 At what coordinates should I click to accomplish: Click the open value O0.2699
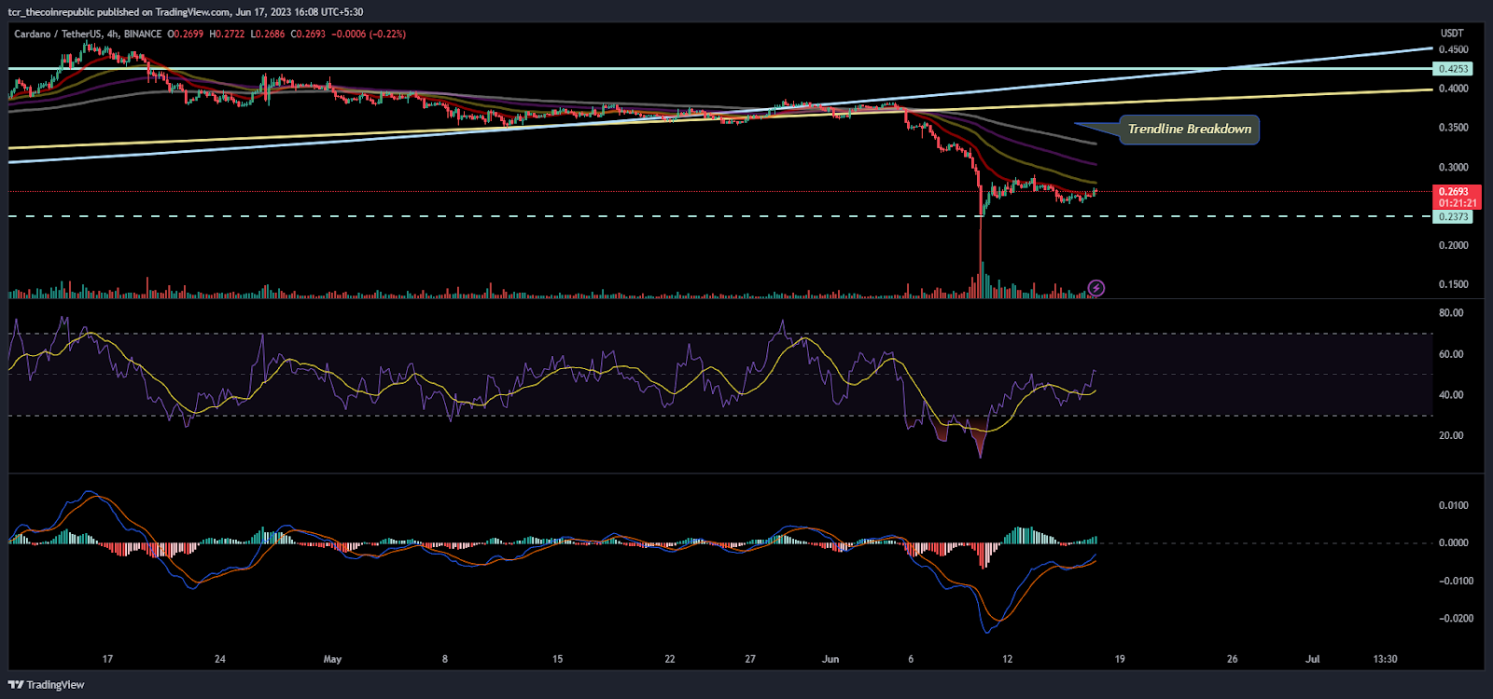tap(186, 34)
